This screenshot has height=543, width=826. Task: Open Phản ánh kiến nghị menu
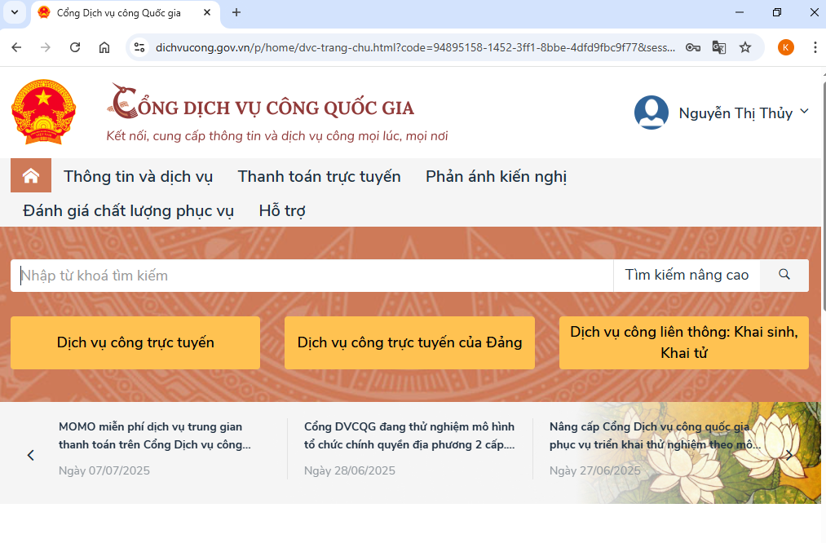pyautogui.click(x=496, y=176)
